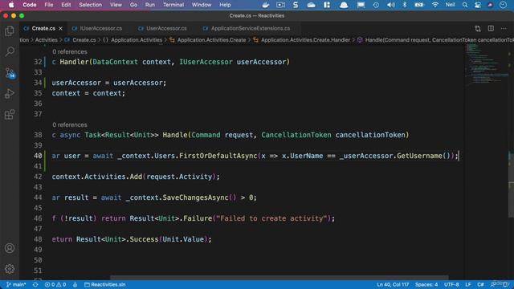Click the 0 references lens above Handle
The image size is (514, 289).
pyautogui.click(x=70, y=125)
